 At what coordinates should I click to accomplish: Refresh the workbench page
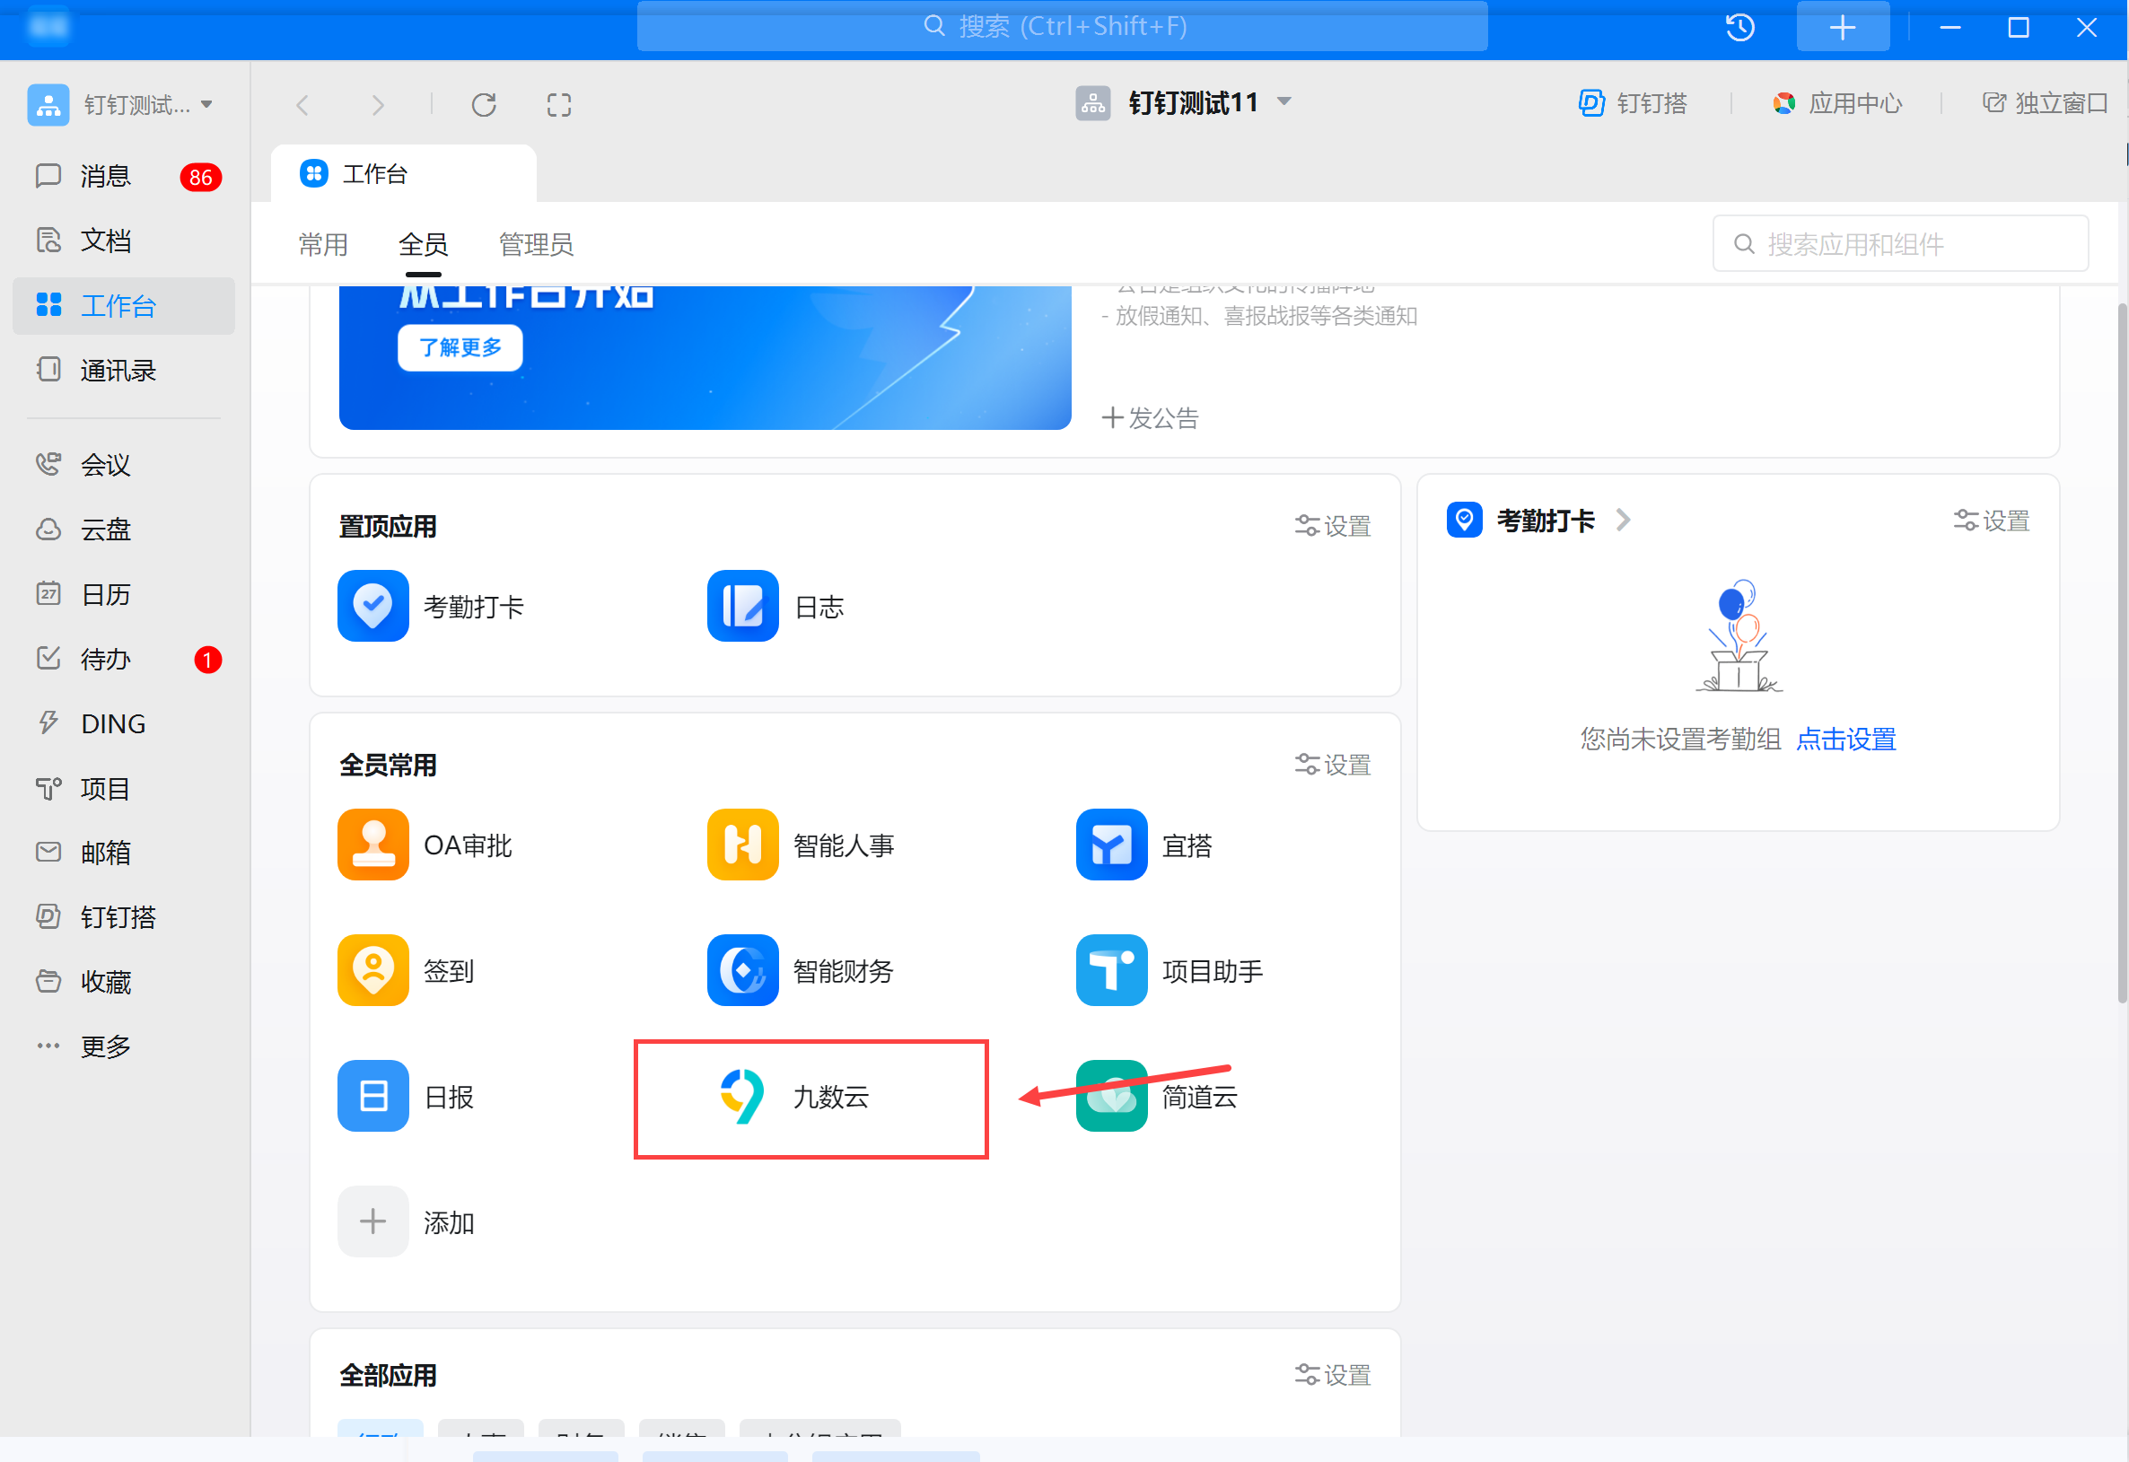pos(485,105)
